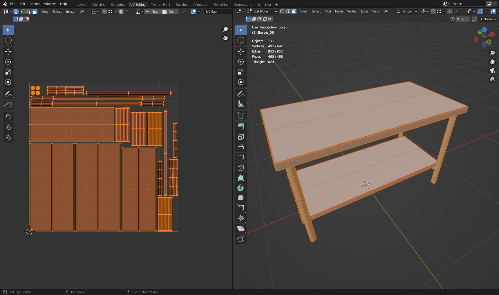
Task: Switch to face select mode in the 3D viewport
Action: [x=294, y=11]
